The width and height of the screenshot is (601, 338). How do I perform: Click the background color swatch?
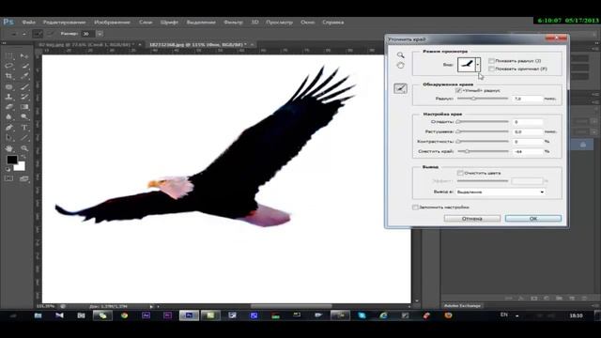[21, 166]
